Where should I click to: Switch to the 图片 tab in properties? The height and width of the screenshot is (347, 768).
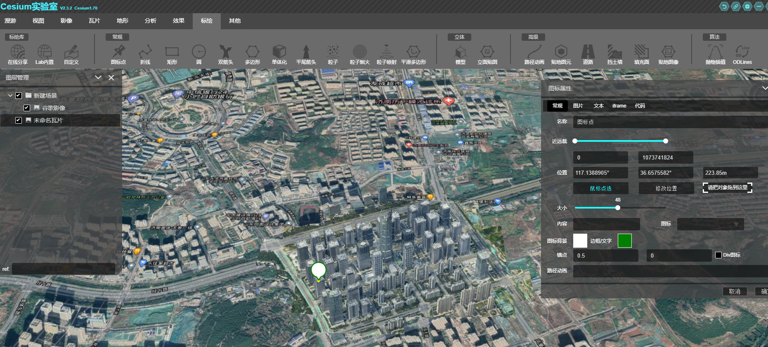[578, 106]
